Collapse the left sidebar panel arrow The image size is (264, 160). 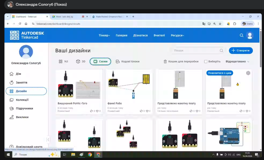pos(48,139)
